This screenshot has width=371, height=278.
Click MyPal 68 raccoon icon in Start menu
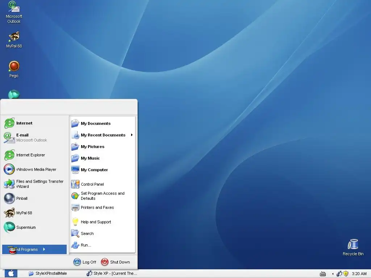9,213
